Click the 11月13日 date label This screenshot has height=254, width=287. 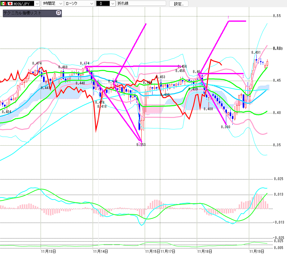coord(49,251)
